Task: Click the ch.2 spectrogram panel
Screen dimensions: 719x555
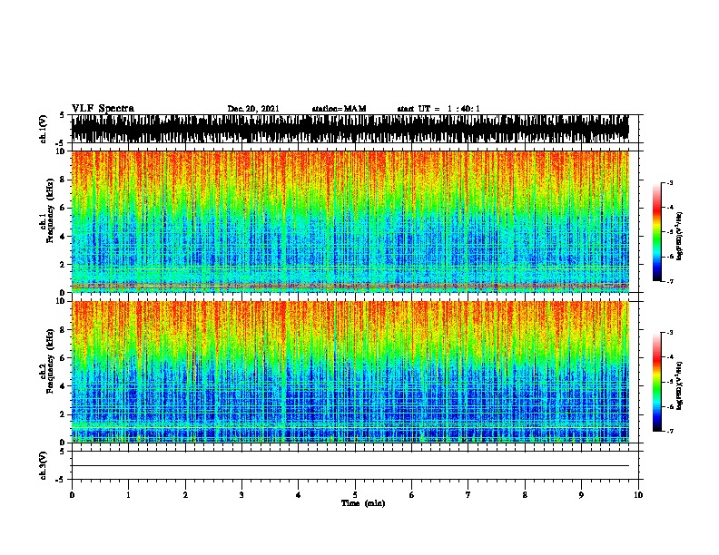Action: tap(350, 372)
